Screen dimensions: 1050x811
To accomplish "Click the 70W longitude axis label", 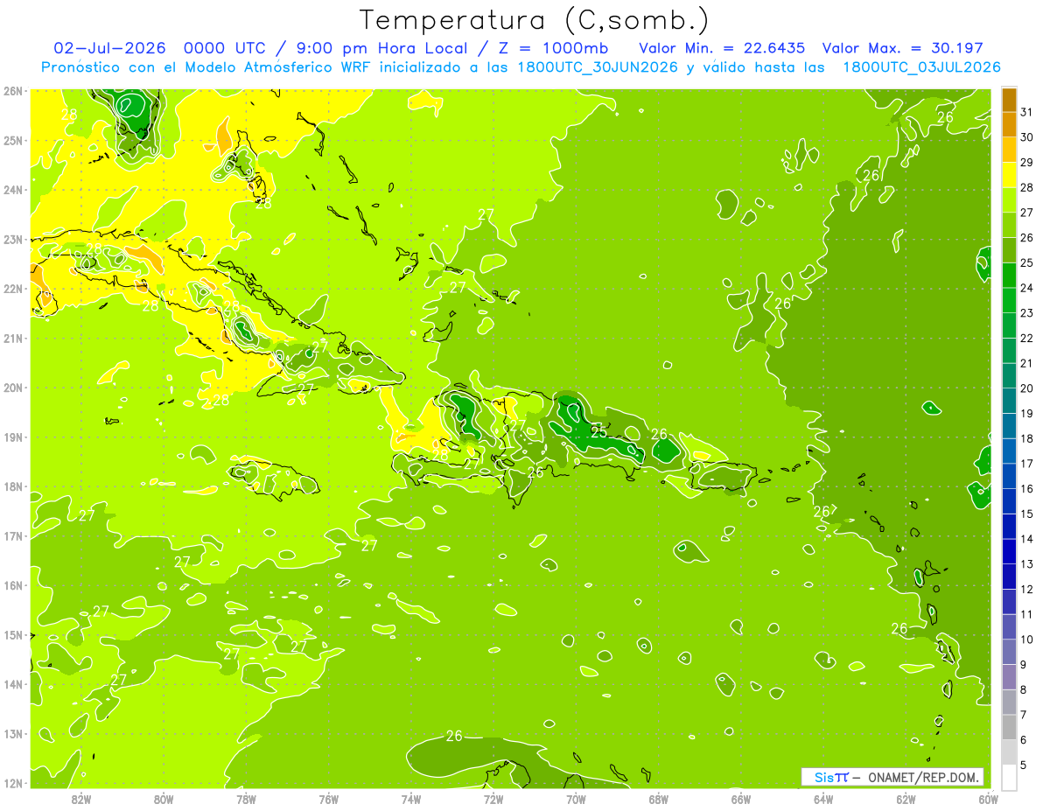I will 576,799.
